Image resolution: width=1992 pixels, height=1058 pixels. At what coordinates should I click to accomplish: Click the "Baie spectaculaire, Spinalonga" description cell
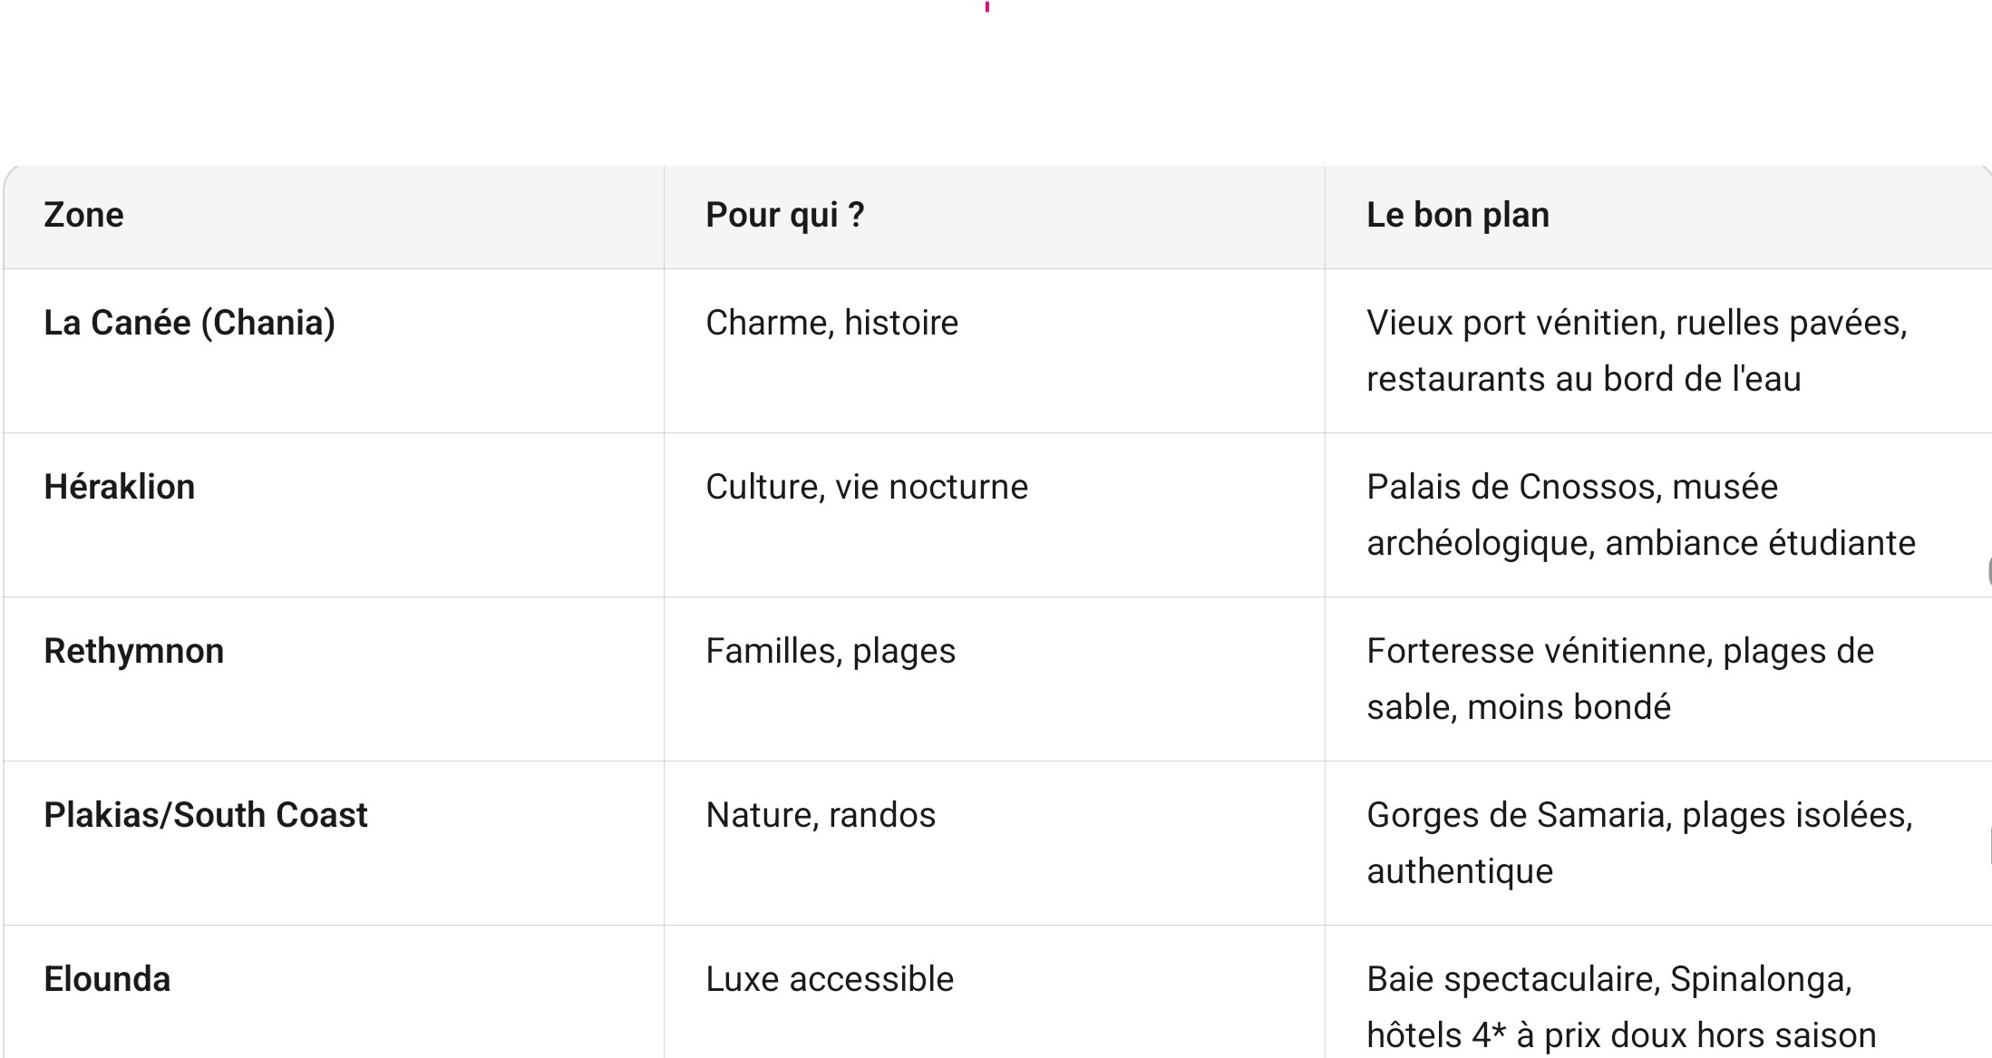1620,1007
